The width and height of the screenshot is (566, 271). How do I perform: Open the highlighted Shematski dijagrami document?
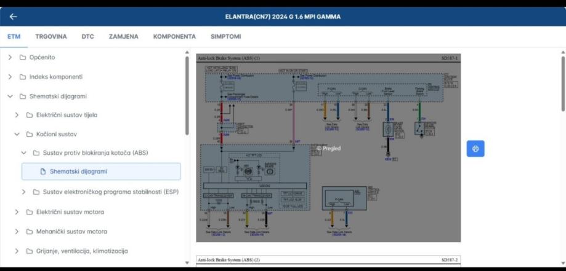[101, 171]
